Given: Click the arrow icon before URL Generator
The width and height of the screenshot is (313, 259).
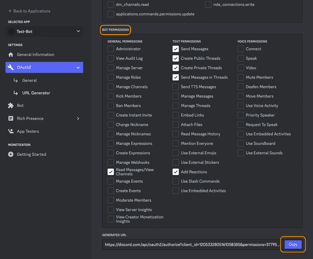Looking at the screenshot, I should [x=15, y=93].
